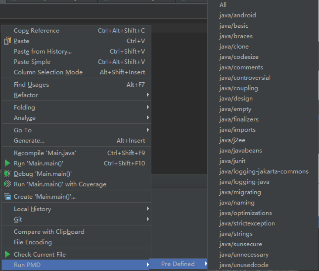Expand the Git submenu arrow

[x=148, y=219]
